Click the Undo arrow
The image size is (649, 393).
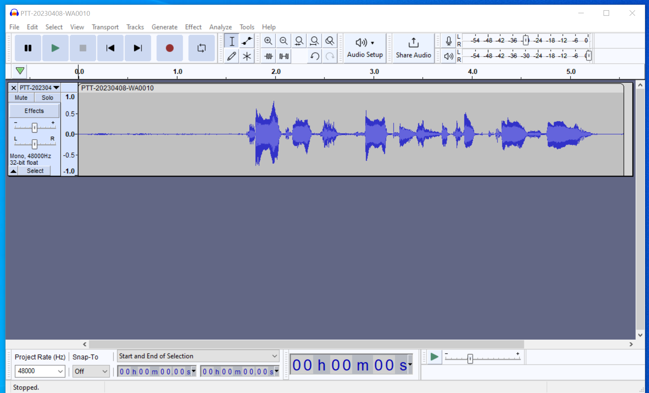(x=315, y=56)
